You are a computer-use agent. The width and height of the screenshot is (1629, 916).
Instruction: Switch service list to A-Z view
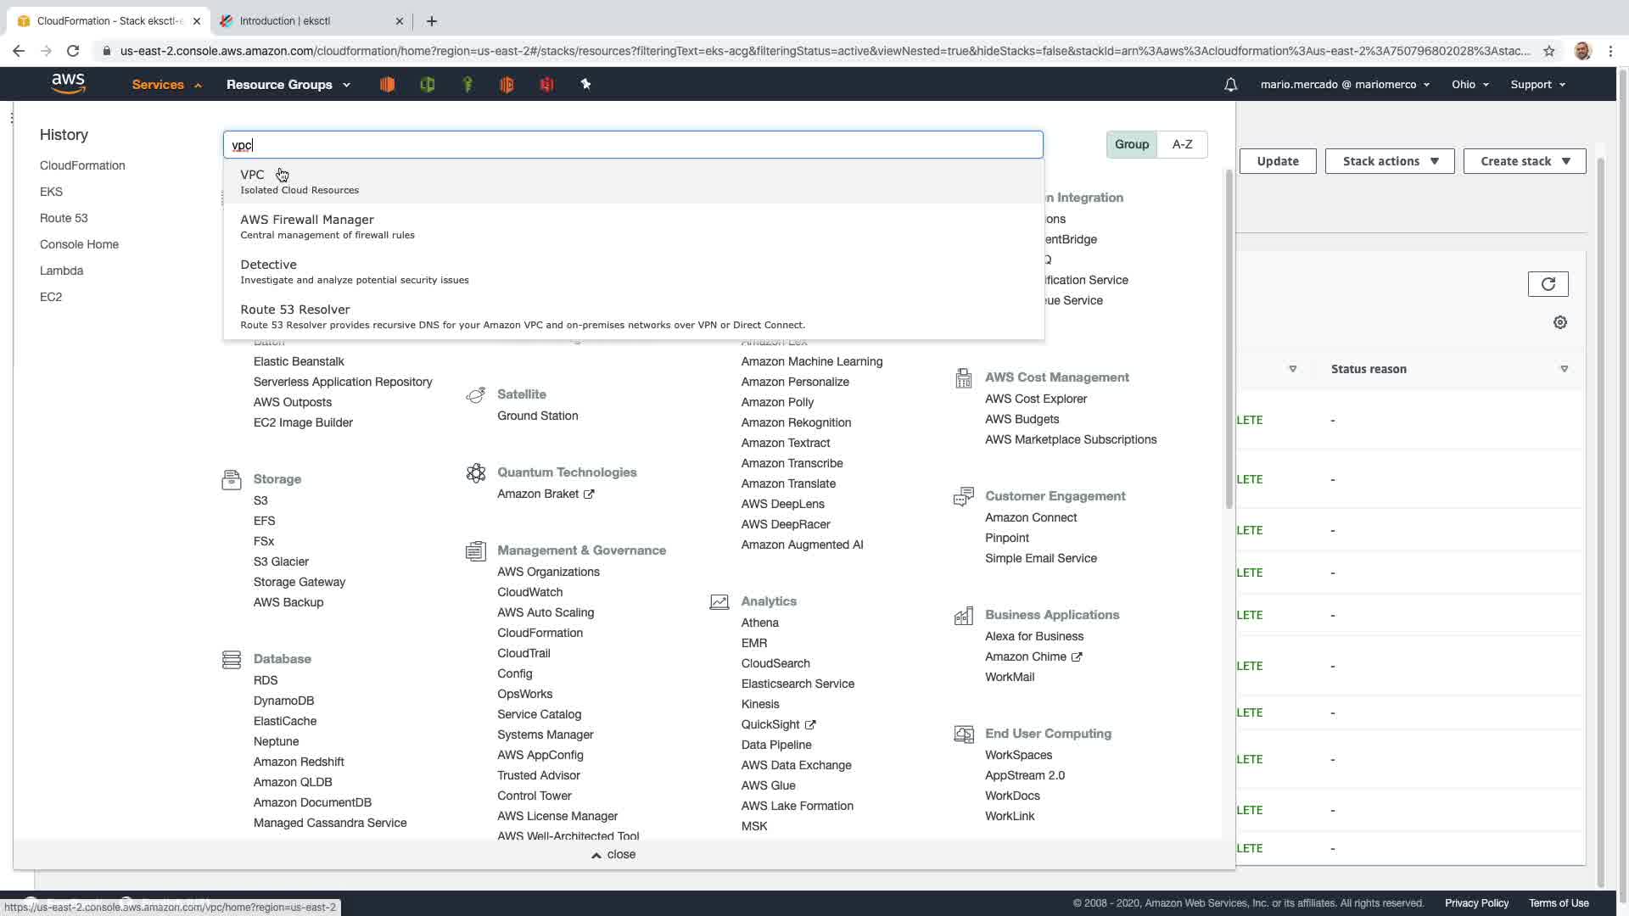[1182, 144]
